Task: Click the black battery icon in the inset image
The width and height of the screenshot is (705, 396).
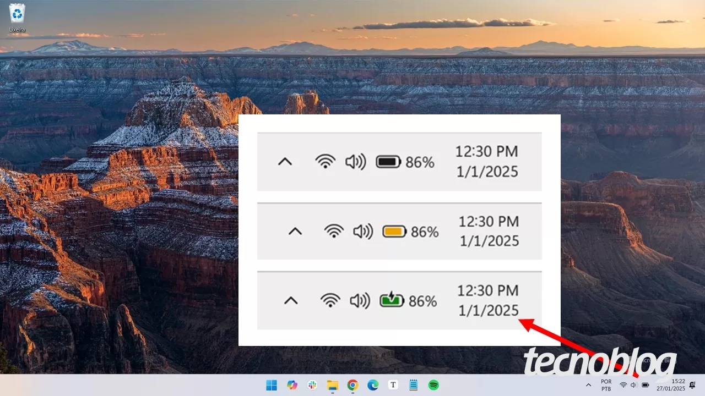Action: tap(389, 162)
